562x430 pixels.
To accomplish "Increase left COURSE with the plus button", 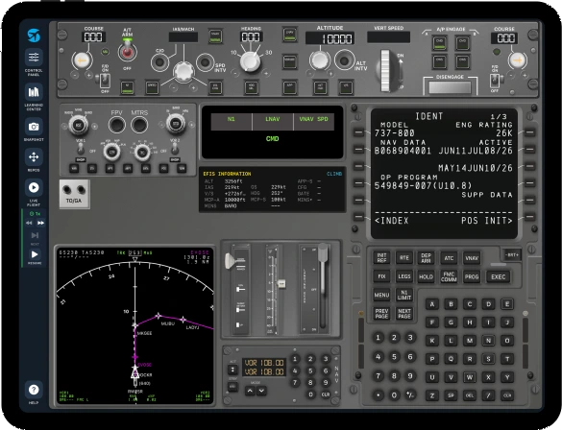I will pos(88,75).
